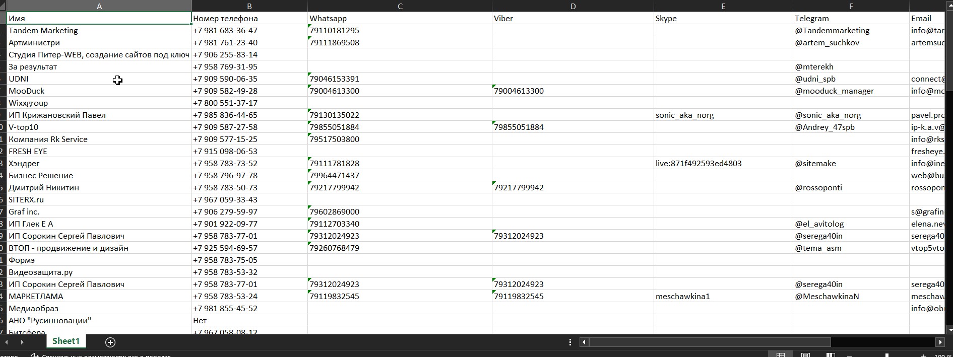Select the 'Telegram' header cell
Screen dimensions: 953x357
click(851, 18)
